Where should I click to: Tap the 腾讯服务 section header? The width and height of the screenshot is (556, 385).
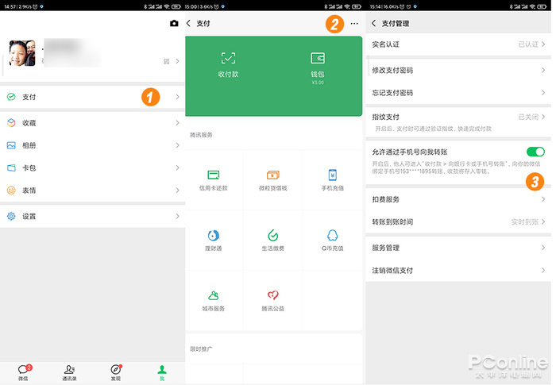pyautogui.click(x=201, y=135)
